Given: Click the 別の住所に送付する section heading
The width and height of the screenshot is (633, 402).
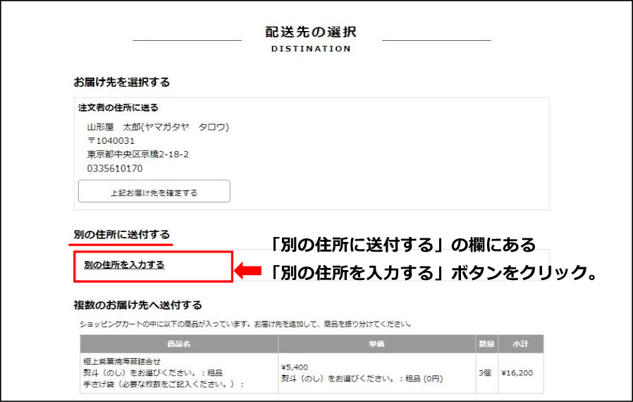Looking at the screenshot, I should [x=122, y=234].
